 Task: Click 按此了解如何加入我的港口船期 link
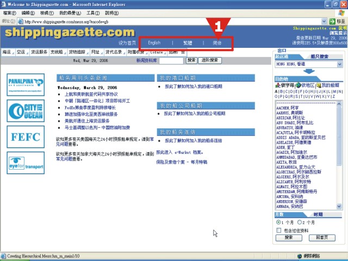point(194,86)
